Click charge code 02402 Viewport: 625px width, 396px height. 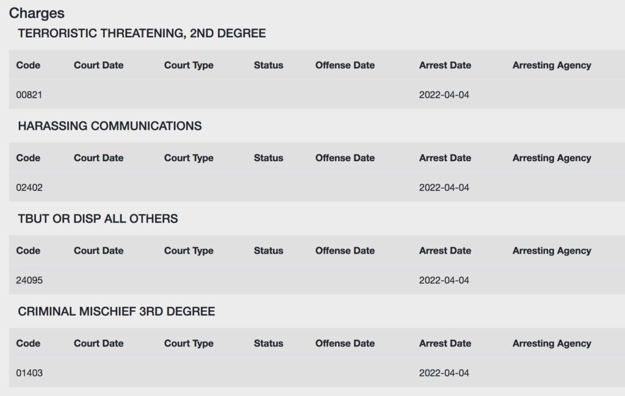[x=29, y=188]
